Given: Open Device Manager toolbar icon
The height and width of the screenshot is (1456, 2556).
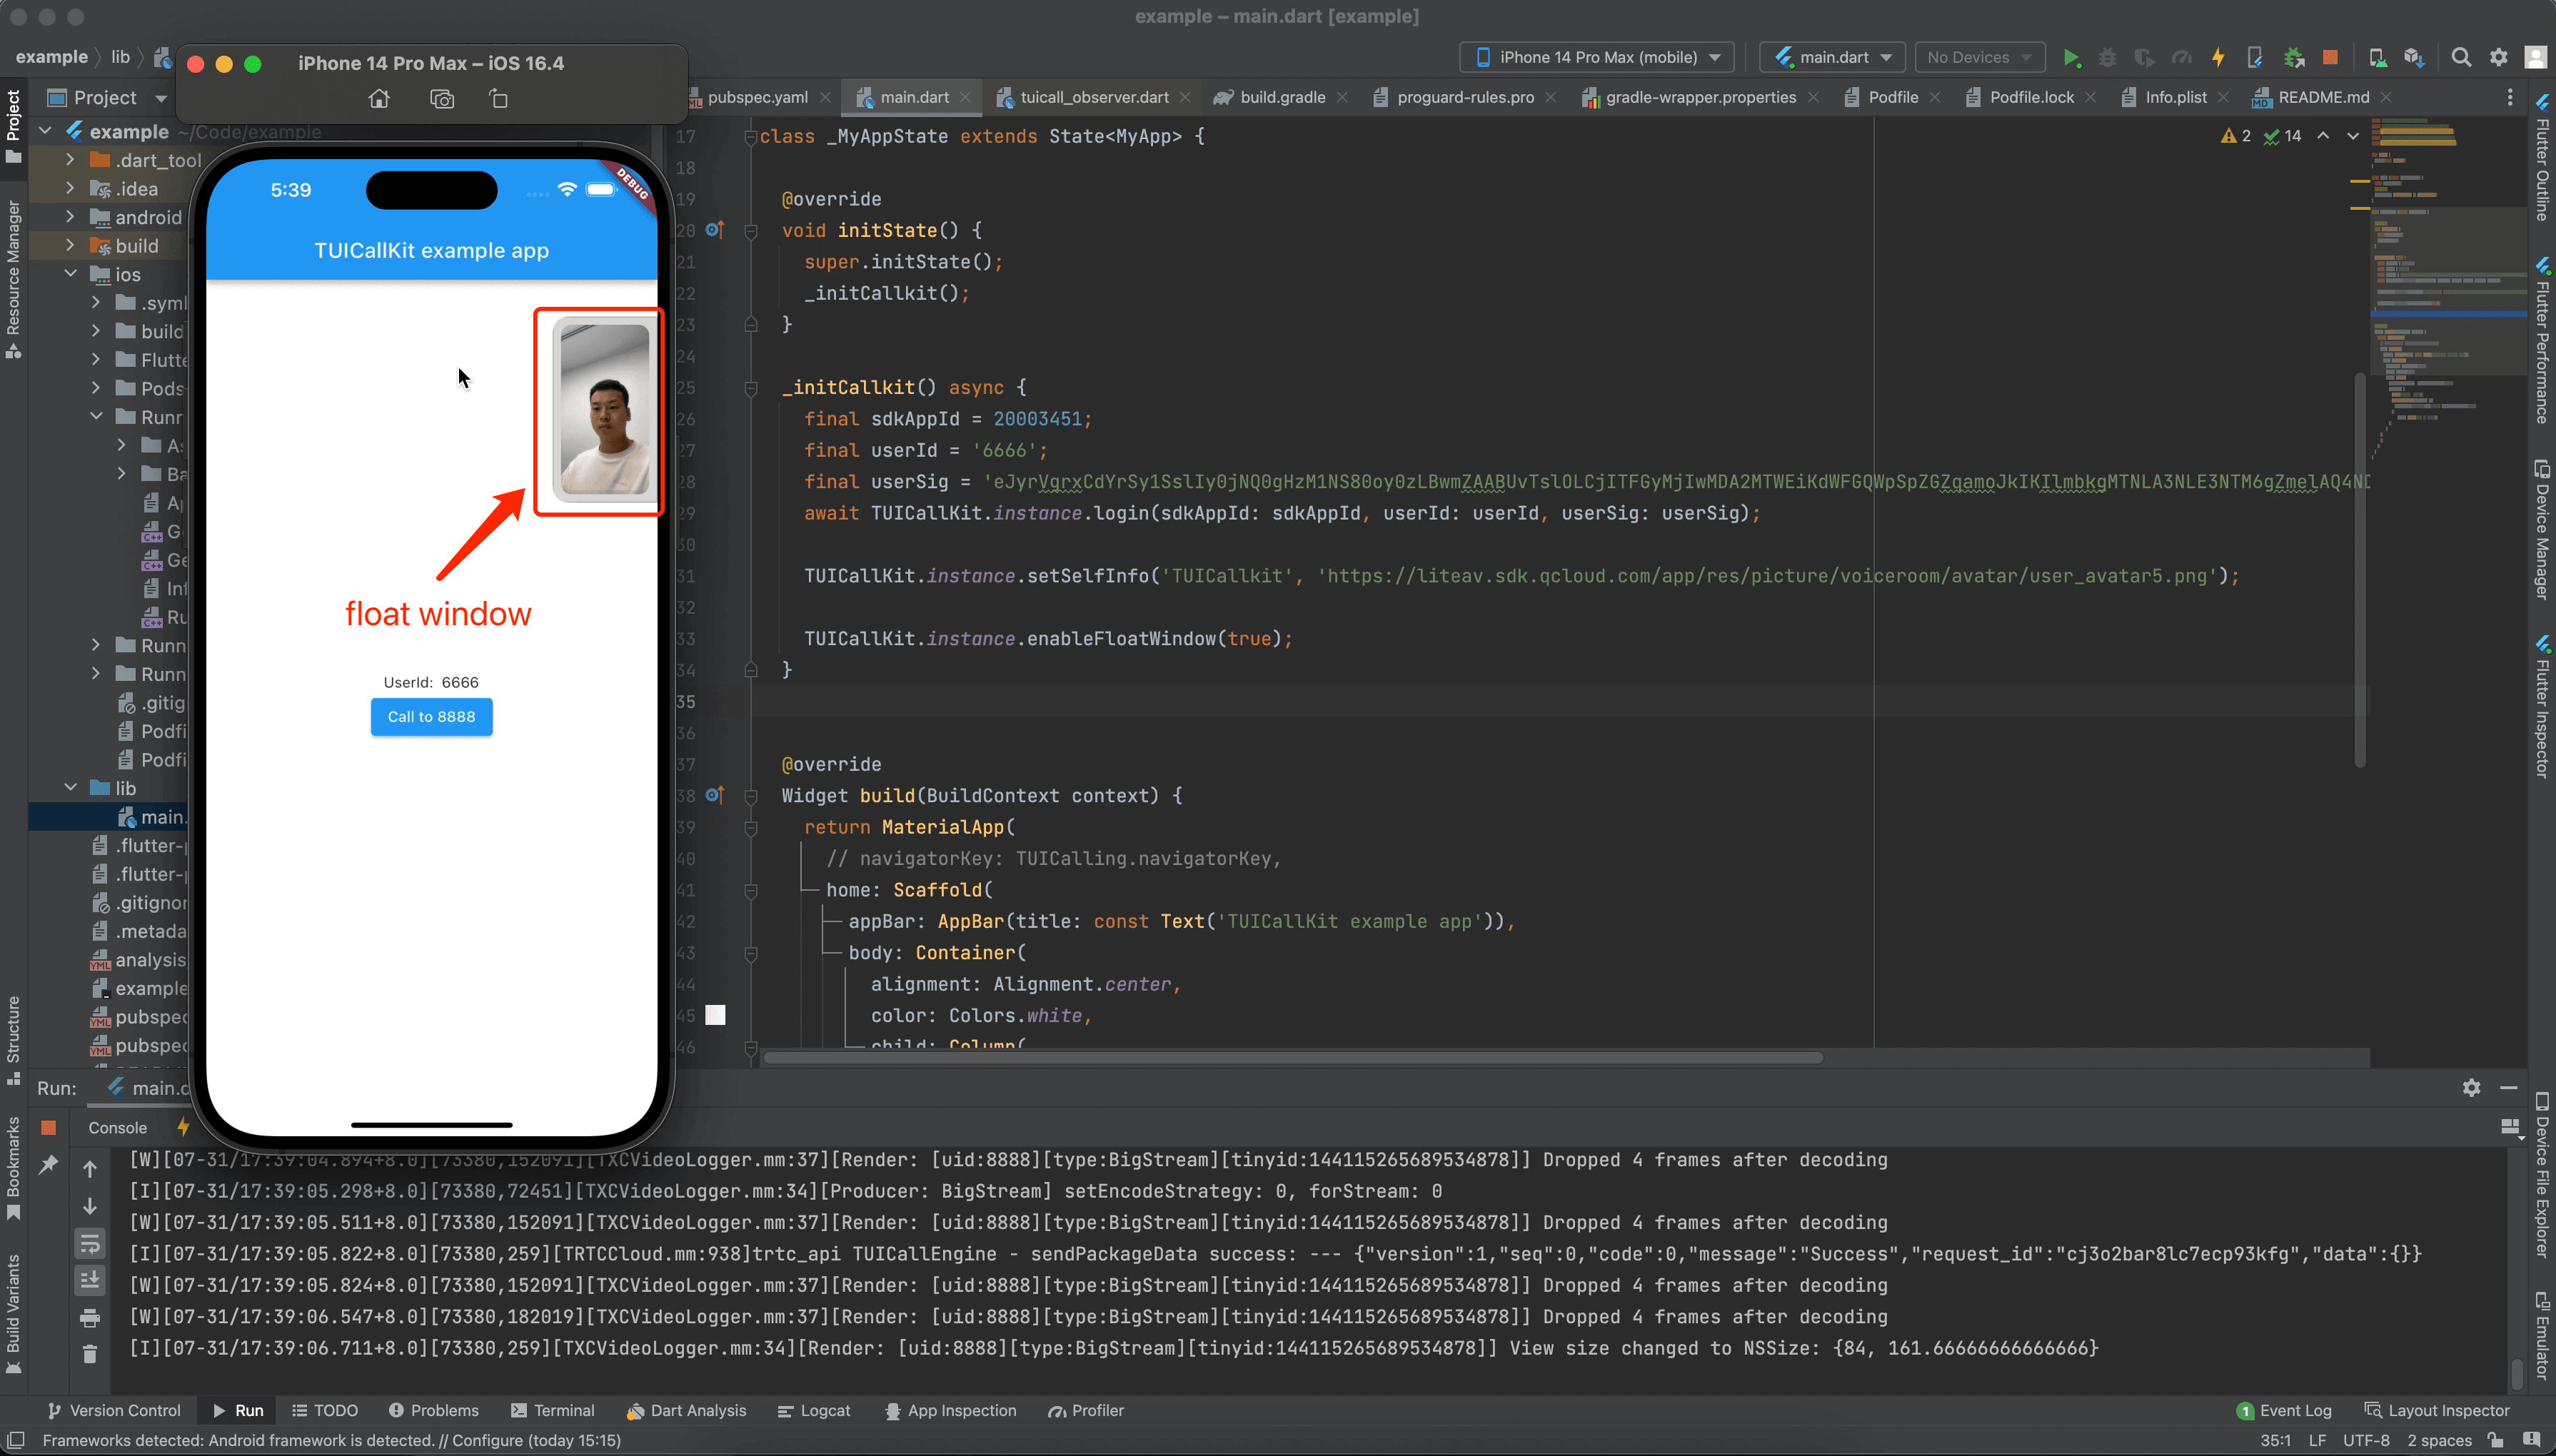Looking at the screenshot, I should pos(2378,58).
